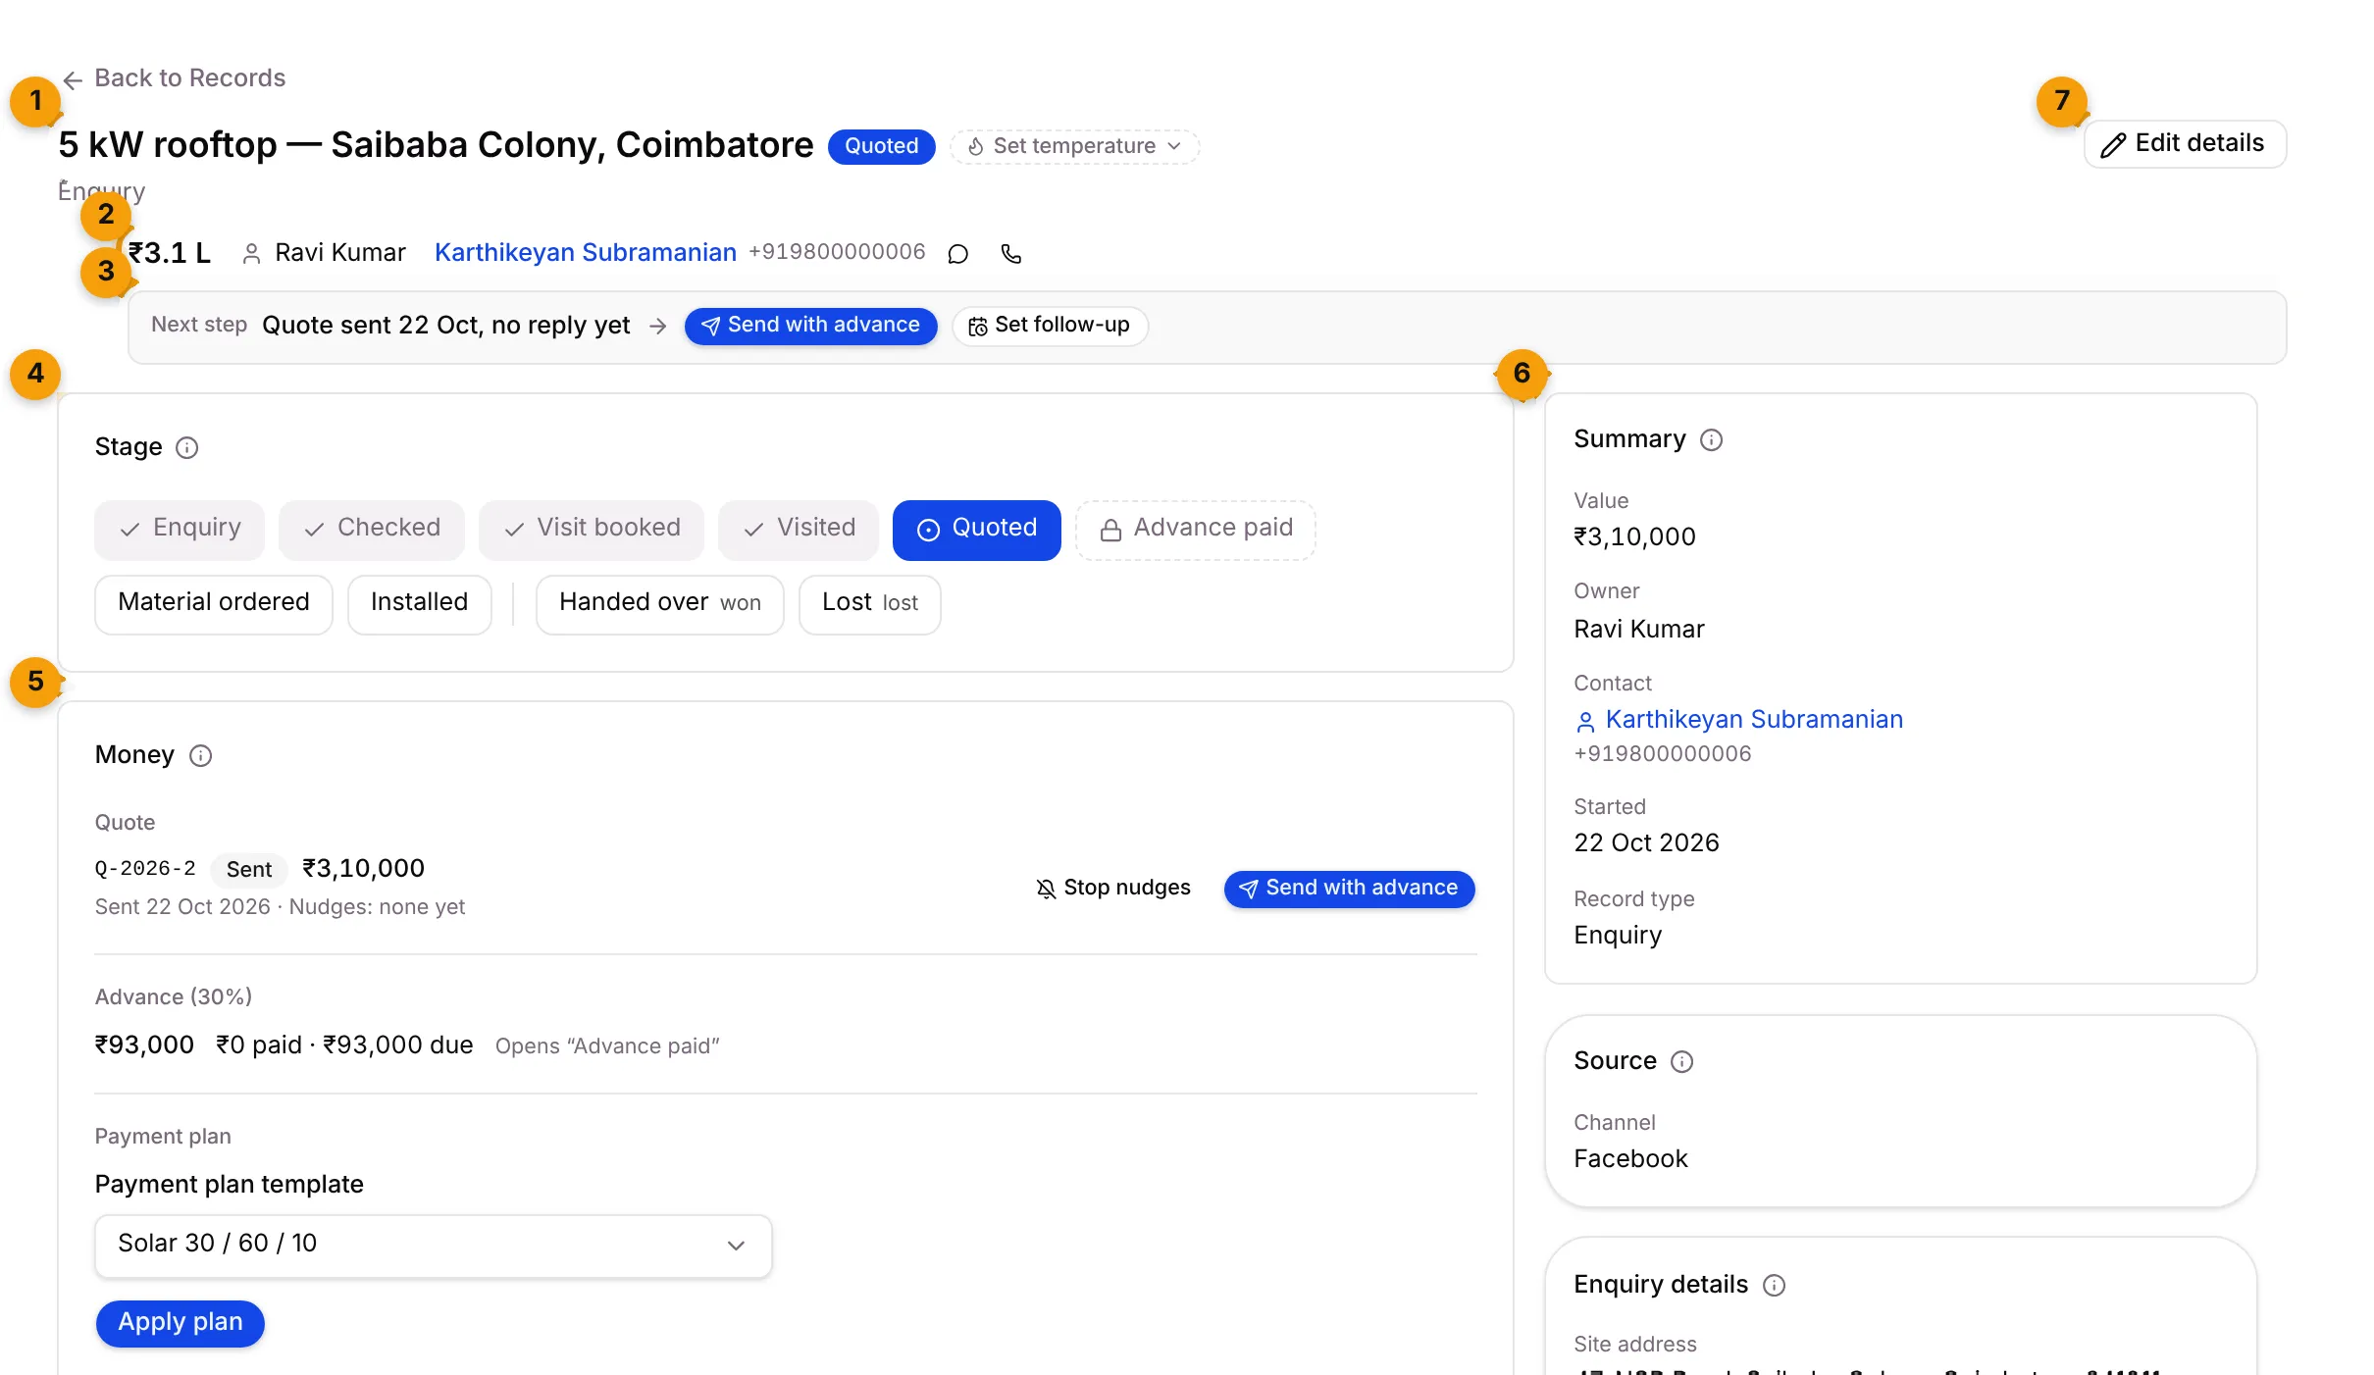Viewport: 2374px width, 1375px height.
Task: Click the Sent quote status badge
Action: [x=249, y=870]
